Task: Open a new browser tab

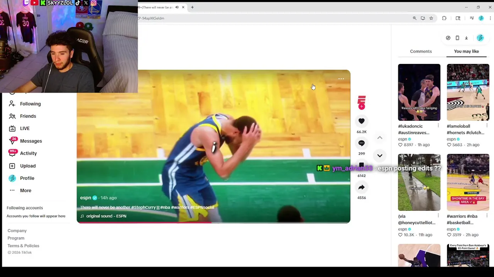Action: coord(192,7)
